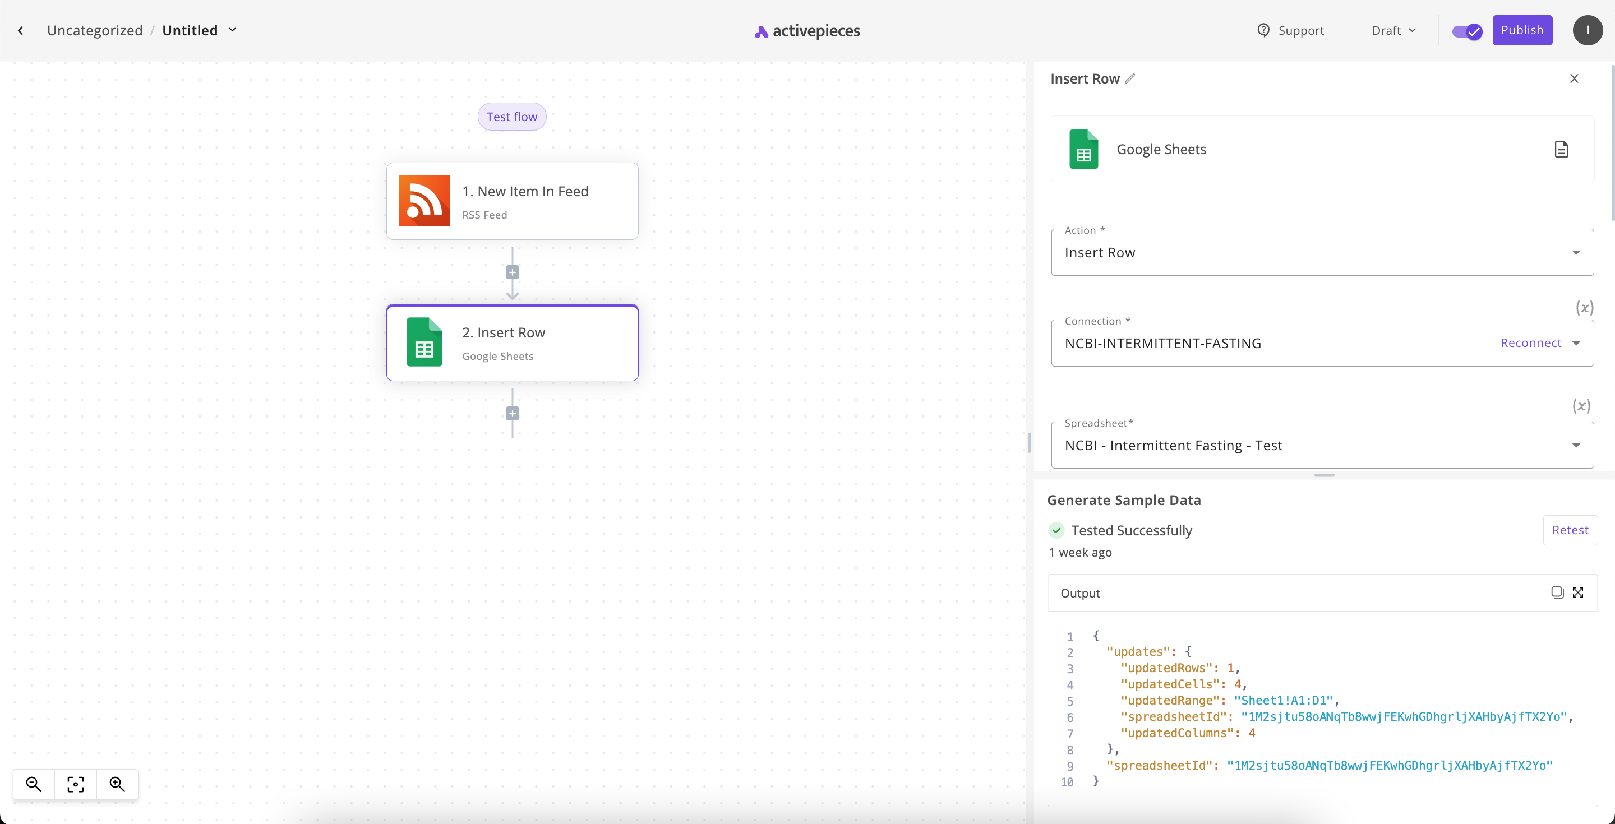Screen dimensions: 1615x824
Task: Publish the flow
Action: (1521, 30)
